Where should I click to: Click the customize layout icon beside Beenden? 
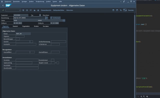(125, 10)
